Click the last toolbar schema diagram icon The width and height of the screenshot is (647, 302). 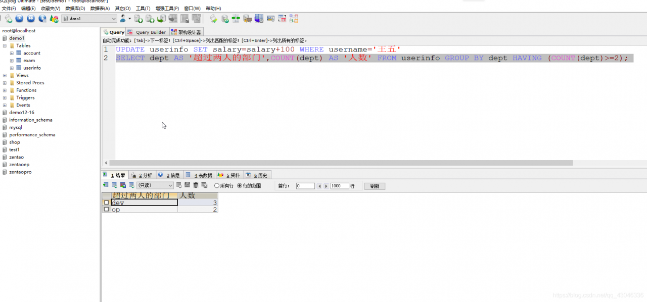[294, 19]
